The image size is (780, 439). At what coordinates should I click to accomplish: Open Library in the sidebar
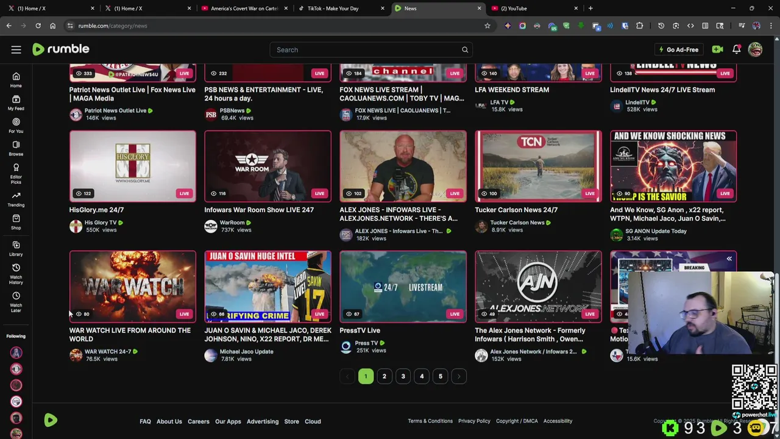point(16,249)
